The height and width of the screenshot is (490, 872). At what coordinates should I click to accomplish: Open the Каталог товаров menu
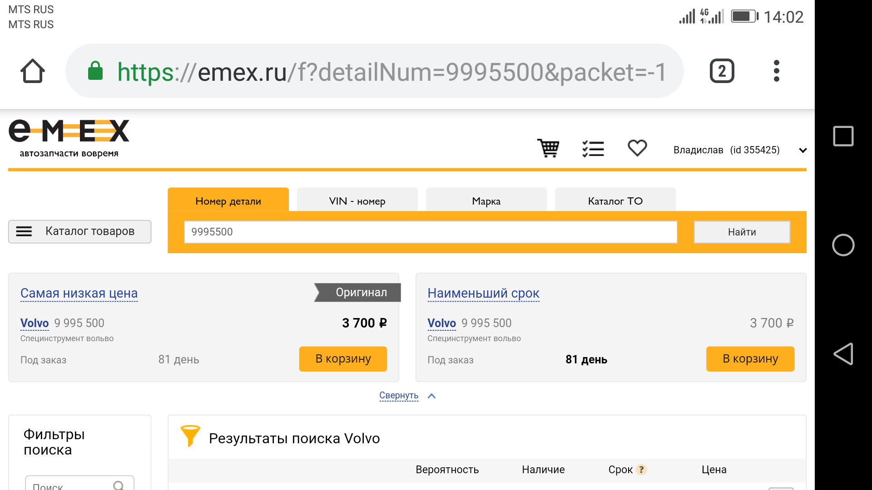click(79, 231)
